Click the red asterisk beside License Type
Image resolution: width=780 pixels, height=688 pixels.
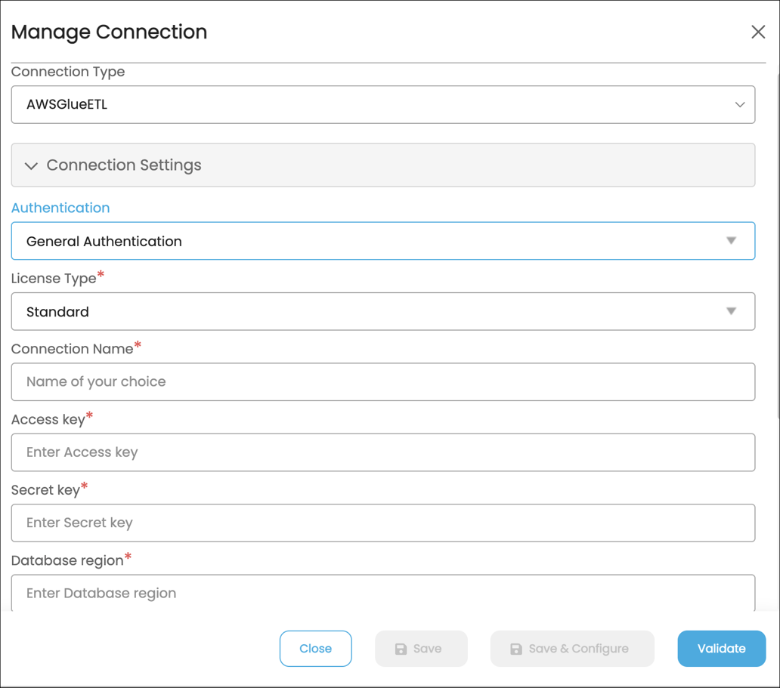coord(101,273)
